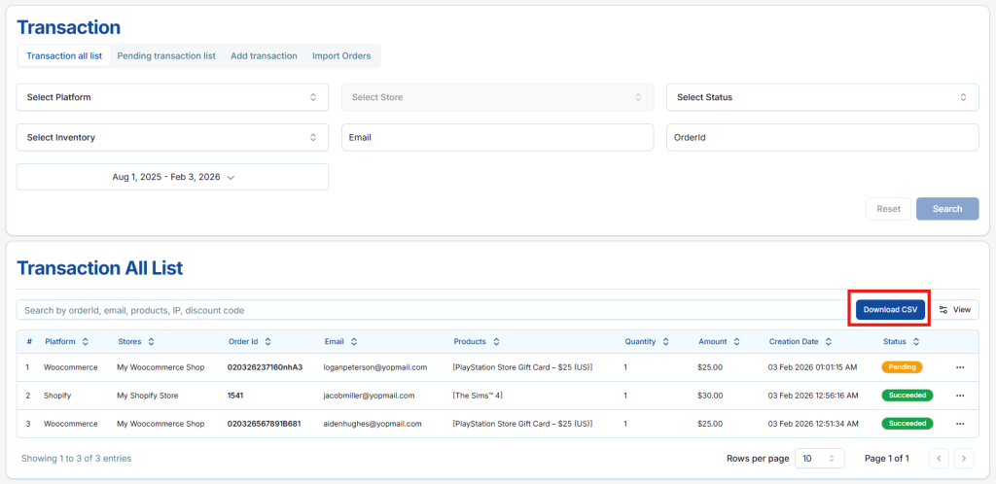Open the date range picker
Viewport: 996px width, 484px height.
click(x=172, y=177)
